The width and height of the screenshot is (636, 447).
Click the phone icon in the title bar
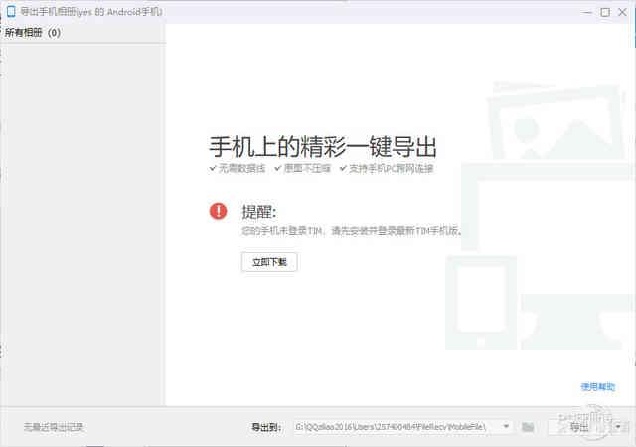(10, 12)
